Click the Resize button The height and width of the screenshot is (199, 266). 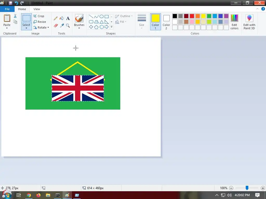pyautogui.click(x=40, y=22)
